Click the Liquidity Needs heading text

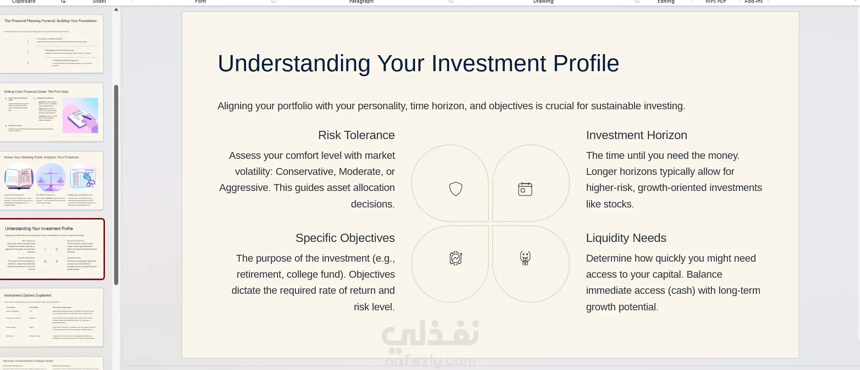tap(626, 238)
